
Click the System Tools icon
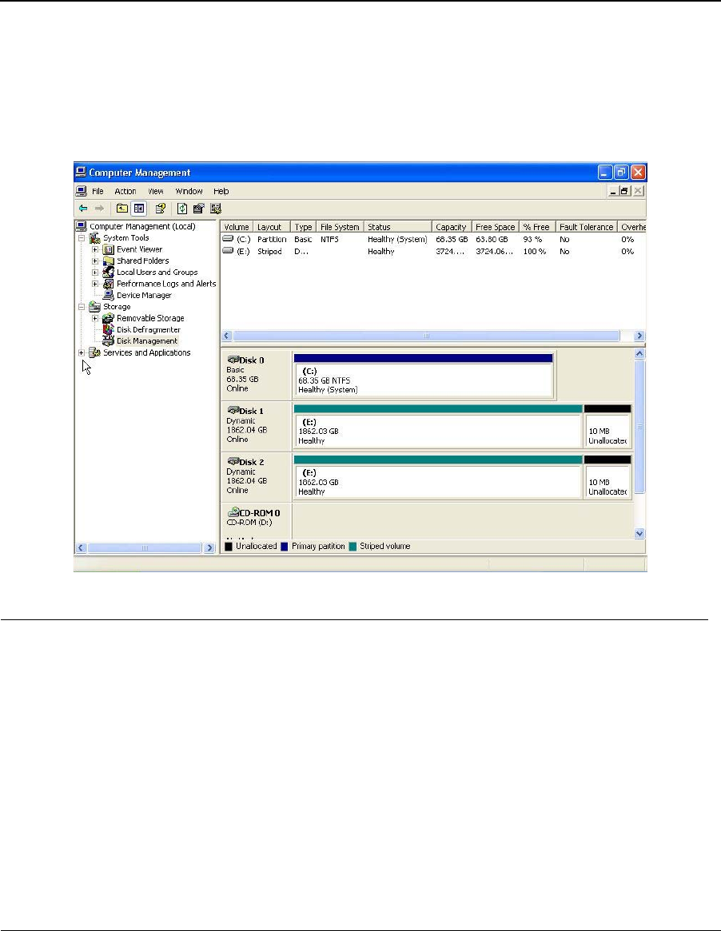(x=94, y=238)
